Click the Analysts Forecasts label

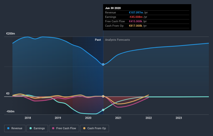coord(118,40)
